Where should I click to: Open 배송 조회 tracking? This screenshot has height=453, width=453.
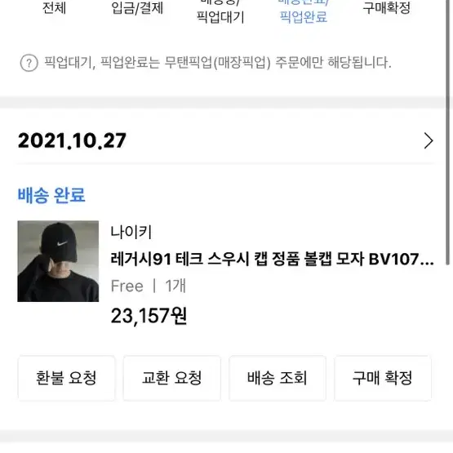(278, 378)
